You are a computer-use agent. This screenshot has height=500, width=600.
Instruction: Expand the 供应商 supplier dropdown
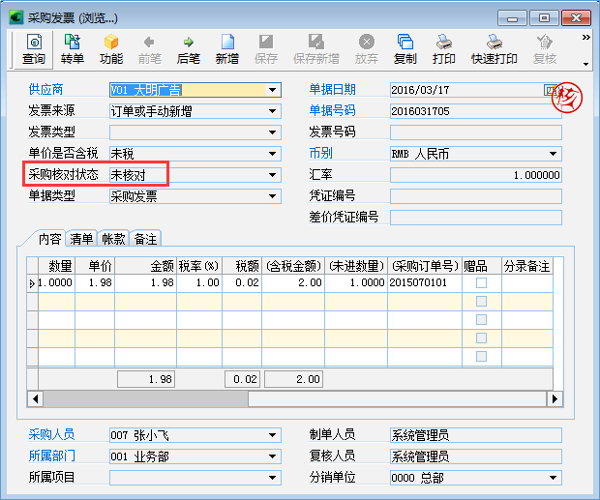click(x=273, y=90)
